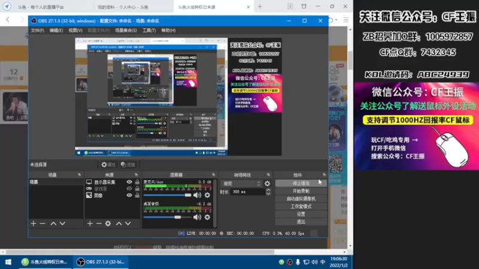Image resolution: width=479 pixels, height=269 pixels.
Task: Open the 视图(V) menu
Action: tap(75, 30)
